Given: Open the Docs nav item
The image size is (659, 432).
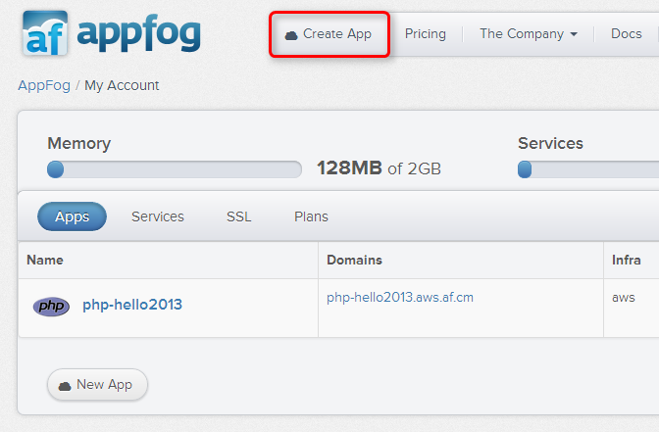Looking at the screenshot, I should [x=627, y=34].
